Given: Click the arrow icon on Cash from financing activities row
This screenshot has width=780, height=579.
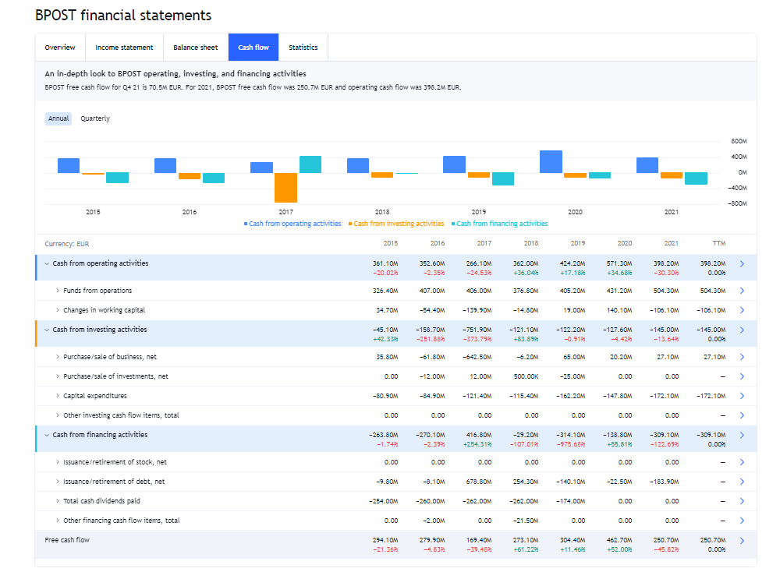Looking at the screenshot, I should click(742, 436).
